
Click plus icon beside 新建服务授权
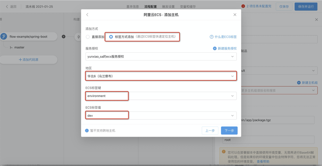click(x=215, y=49)
